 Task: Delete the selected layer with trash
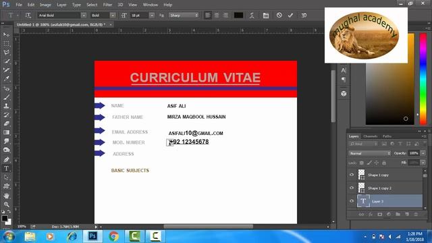click(x=416, y=214)
